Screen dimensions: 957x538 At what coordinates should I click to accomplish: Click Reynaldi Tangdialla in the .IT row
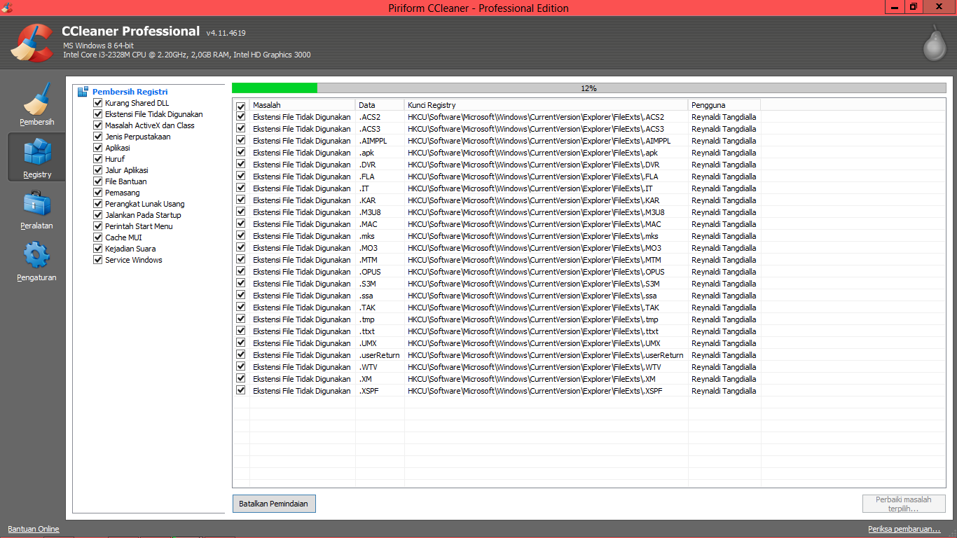pos(724,188)
